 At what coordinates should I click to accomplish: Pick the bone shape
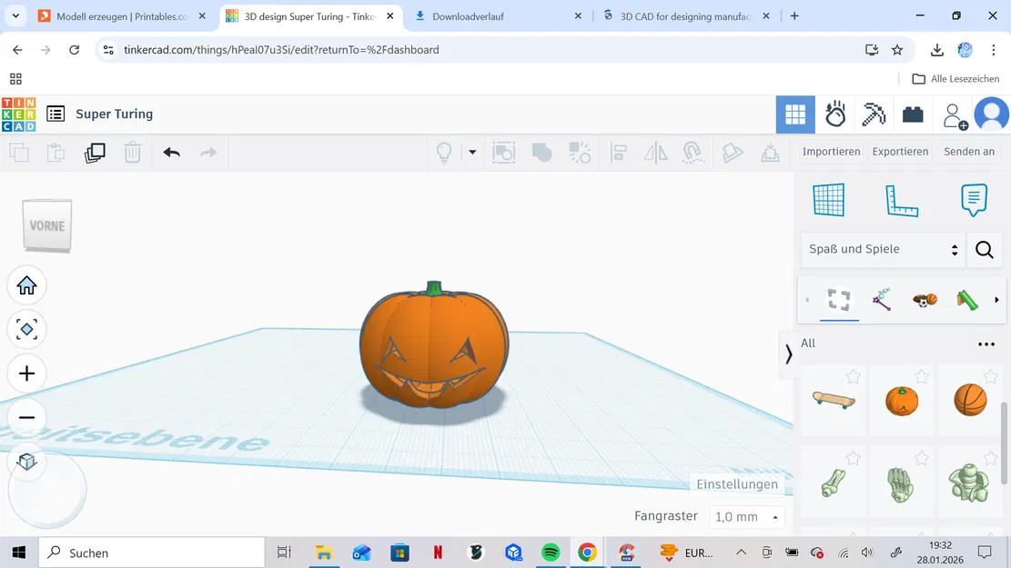click(x=833, y=483)
